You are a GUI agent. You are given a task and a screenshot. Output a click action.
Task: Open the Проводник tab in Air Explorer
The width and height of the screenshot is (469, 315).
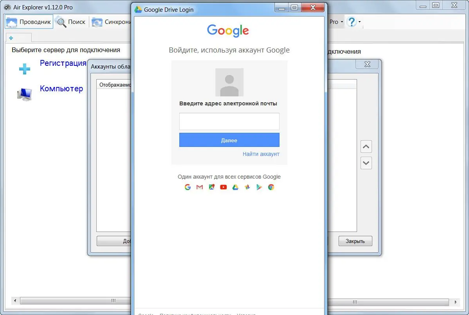[29, 22]
